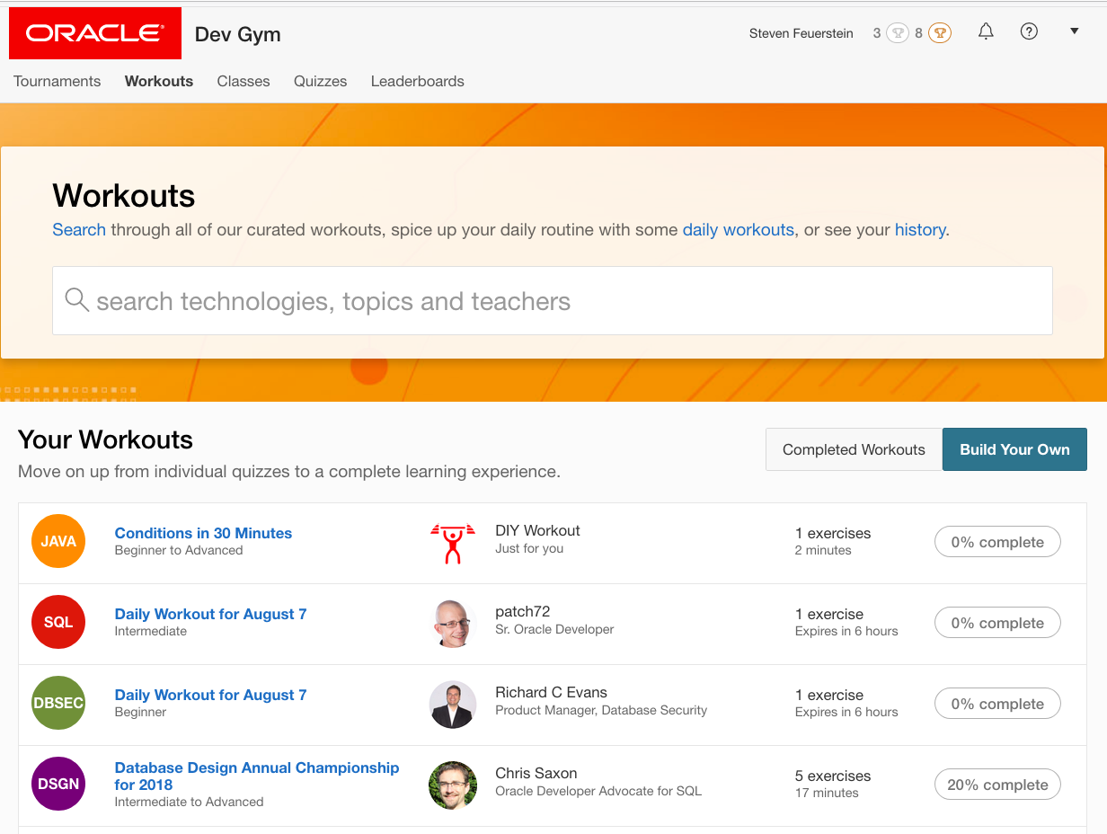The height and width of the screenshot is (834, 1107).
Task: Click the '17 minutes' duration text
Action: click(x=827, y=793)
